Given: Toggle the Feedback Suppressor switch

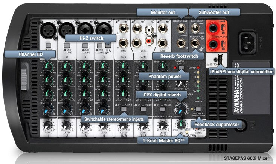Looking at the screenshot, I should point(198,109).
